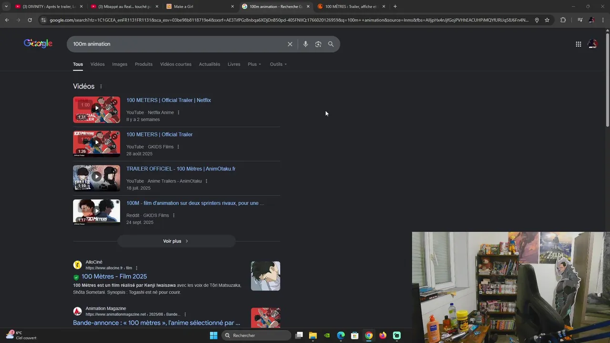Expand more videos with Voir plus
Image resolution: width=610 pixels, height=343 pixels.
click(x=176, y=241)
